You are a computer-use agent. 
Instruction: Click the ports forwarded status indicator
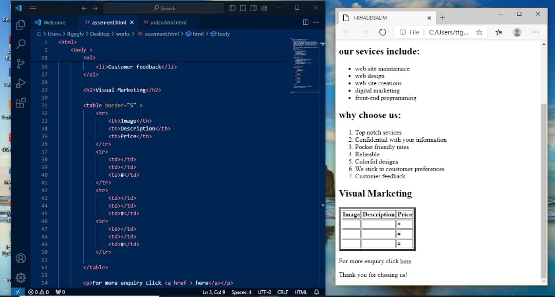[61, 292]
